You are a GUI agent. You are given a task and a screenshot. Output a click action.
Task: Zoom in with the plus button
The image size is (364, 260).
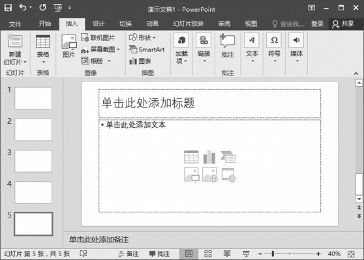tap(318, 254)
